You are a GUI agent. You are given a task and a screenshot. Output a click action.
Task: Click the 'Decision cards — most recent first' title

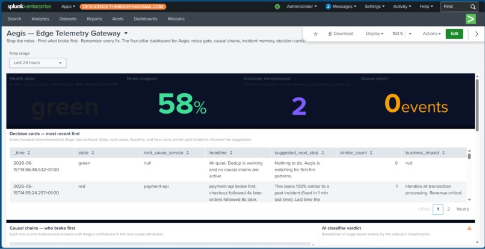pyautogui.click(x=45, y=134)
